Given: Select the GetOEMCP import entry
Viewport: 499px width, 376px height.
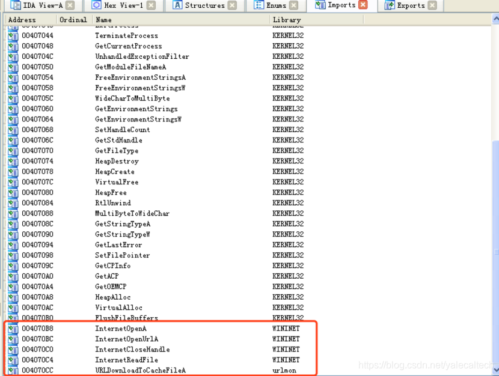Looking at the screenshot, I should pos(111,287).
